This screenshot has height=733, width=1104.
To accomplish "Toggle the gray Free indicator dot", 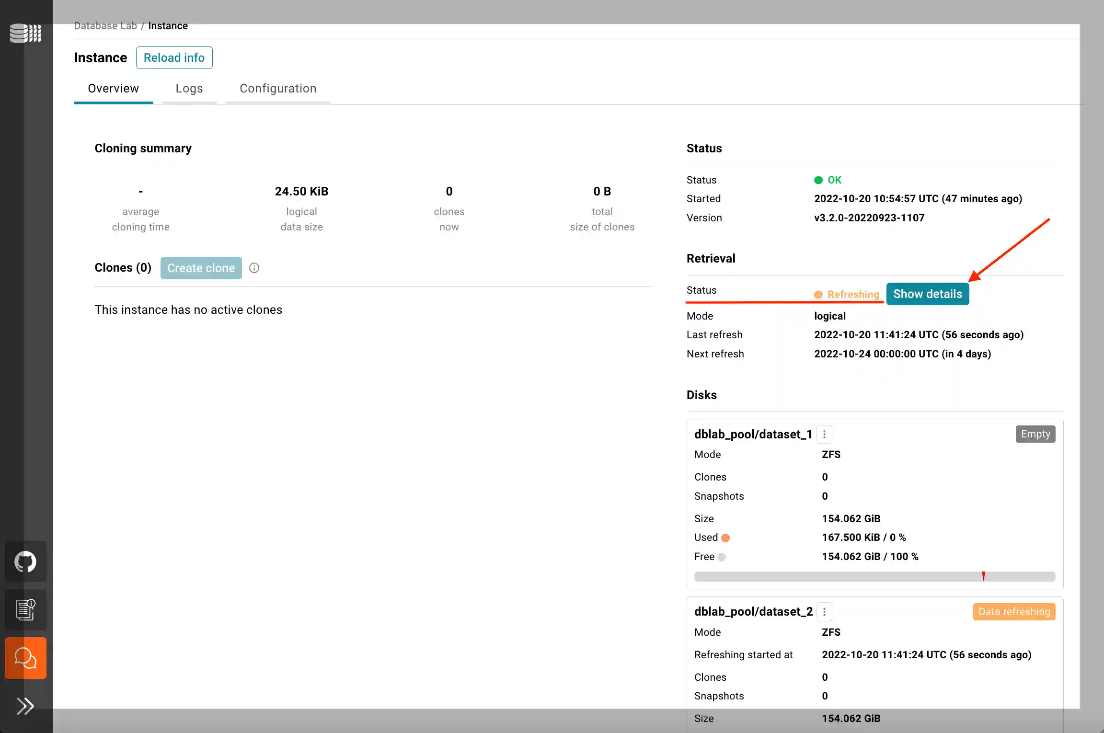I will [x=722, y=557].
